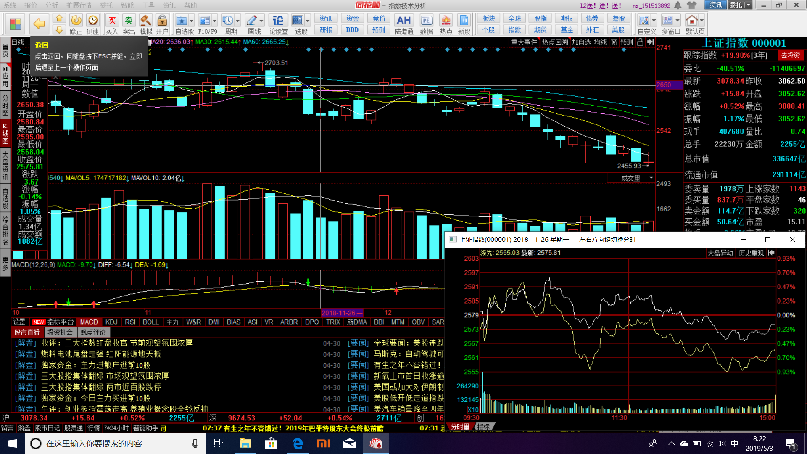Select the BOLL indicator tab
Screen dimensions: 807x454
tap(150, 322)
